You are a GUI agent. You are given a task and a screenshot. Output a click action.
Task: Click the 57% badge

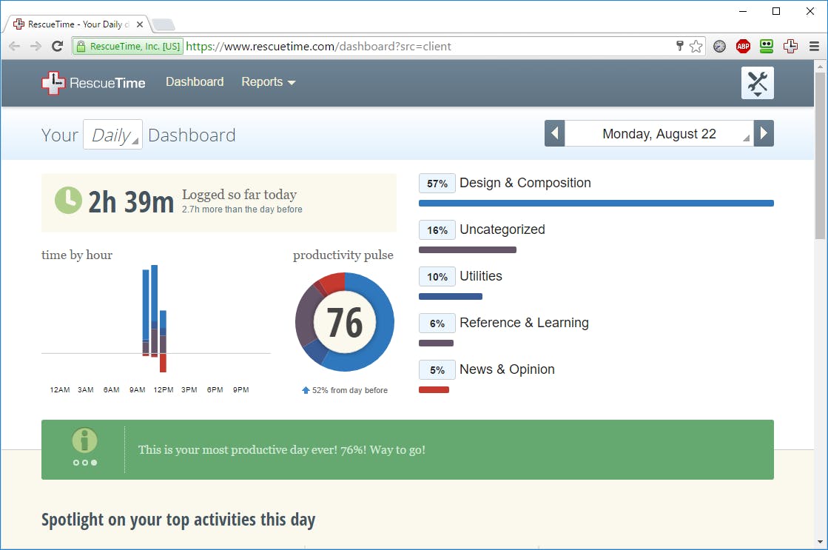point(437,184)
